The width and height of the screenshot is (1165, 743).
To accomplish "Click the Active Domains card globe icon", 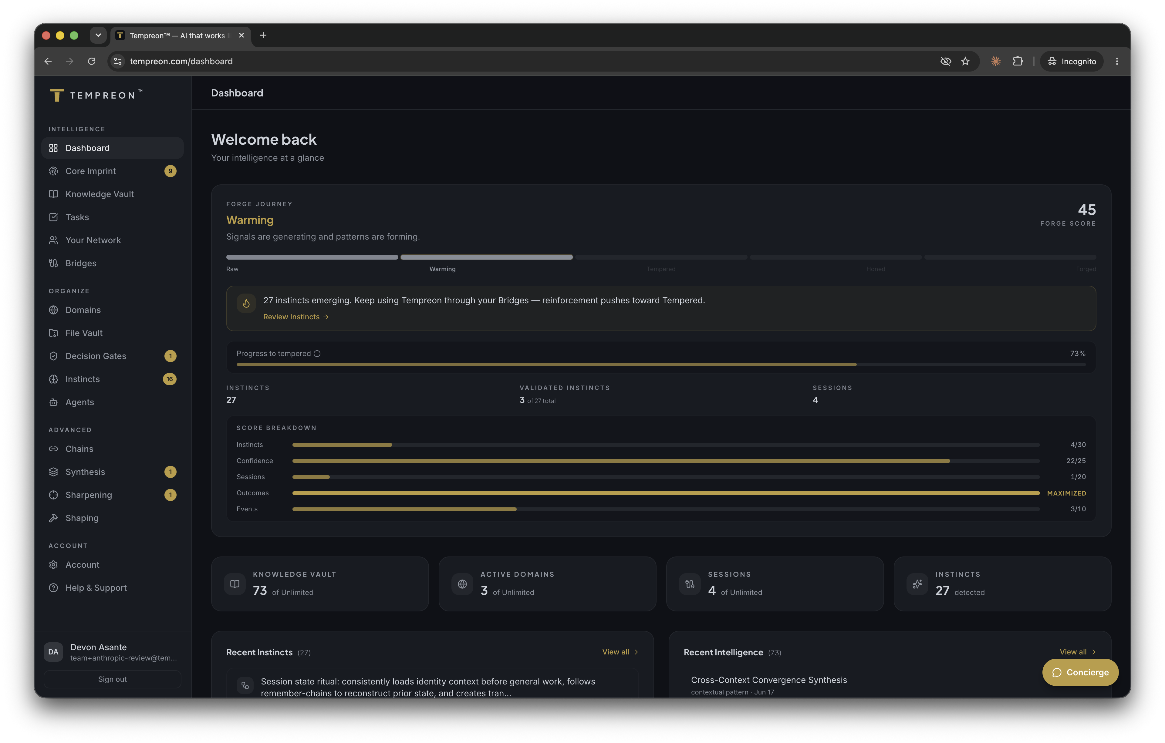I will [x=462, y=584].
